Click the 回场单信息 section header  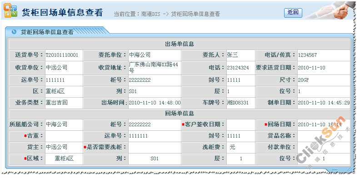click(180, 114)
